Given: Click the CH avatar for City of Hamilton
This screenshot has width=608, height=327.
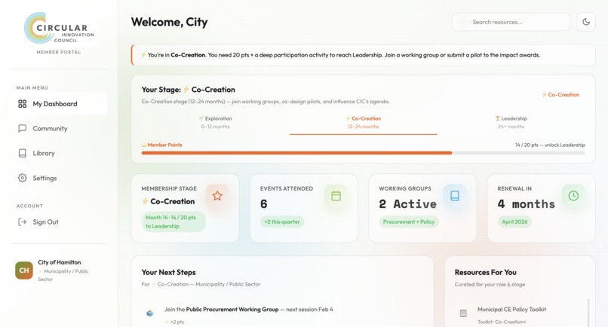Looking at the screenshot, I should [24, 270].
